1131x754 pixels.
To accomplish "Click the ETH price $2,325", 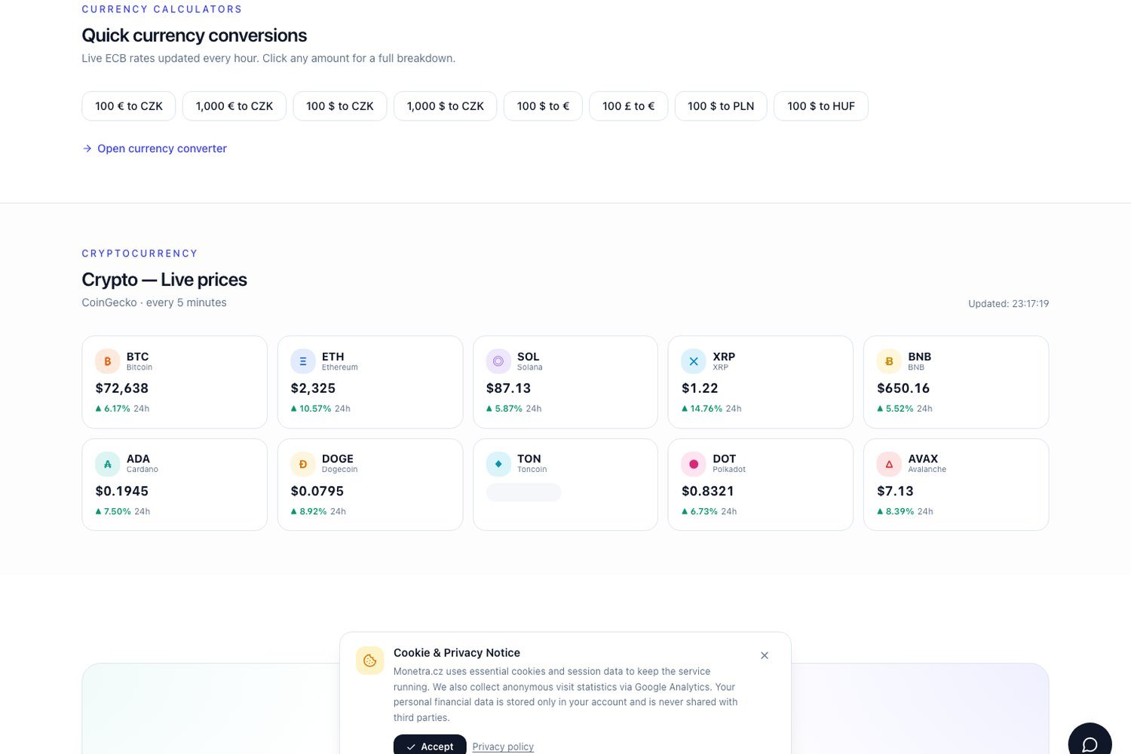I will 313,388.
